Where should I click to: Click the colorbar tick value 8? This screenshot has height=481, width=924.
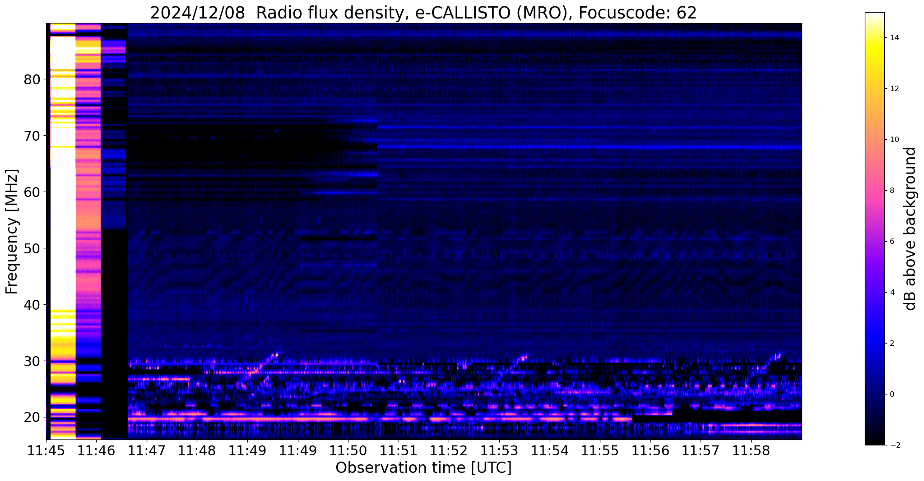click(891, 191)
